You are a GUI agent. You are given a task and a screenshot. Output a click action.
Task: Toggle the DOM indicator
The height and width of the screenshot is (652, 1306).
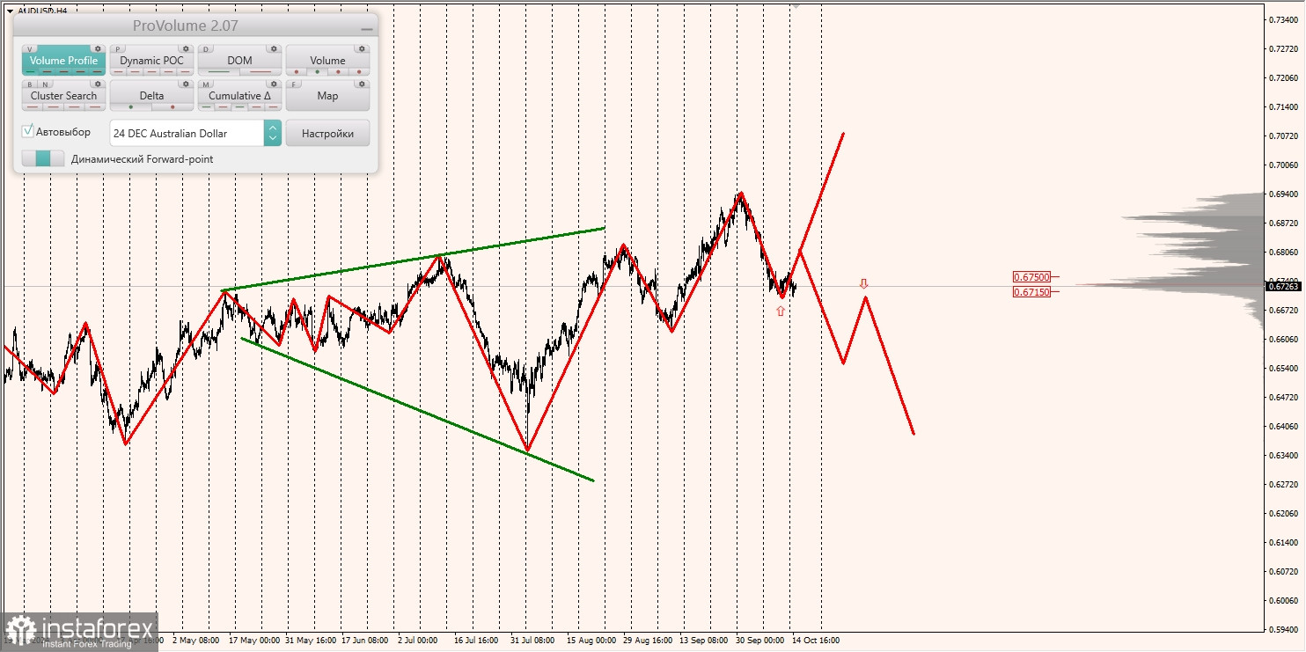coord(239,61)
